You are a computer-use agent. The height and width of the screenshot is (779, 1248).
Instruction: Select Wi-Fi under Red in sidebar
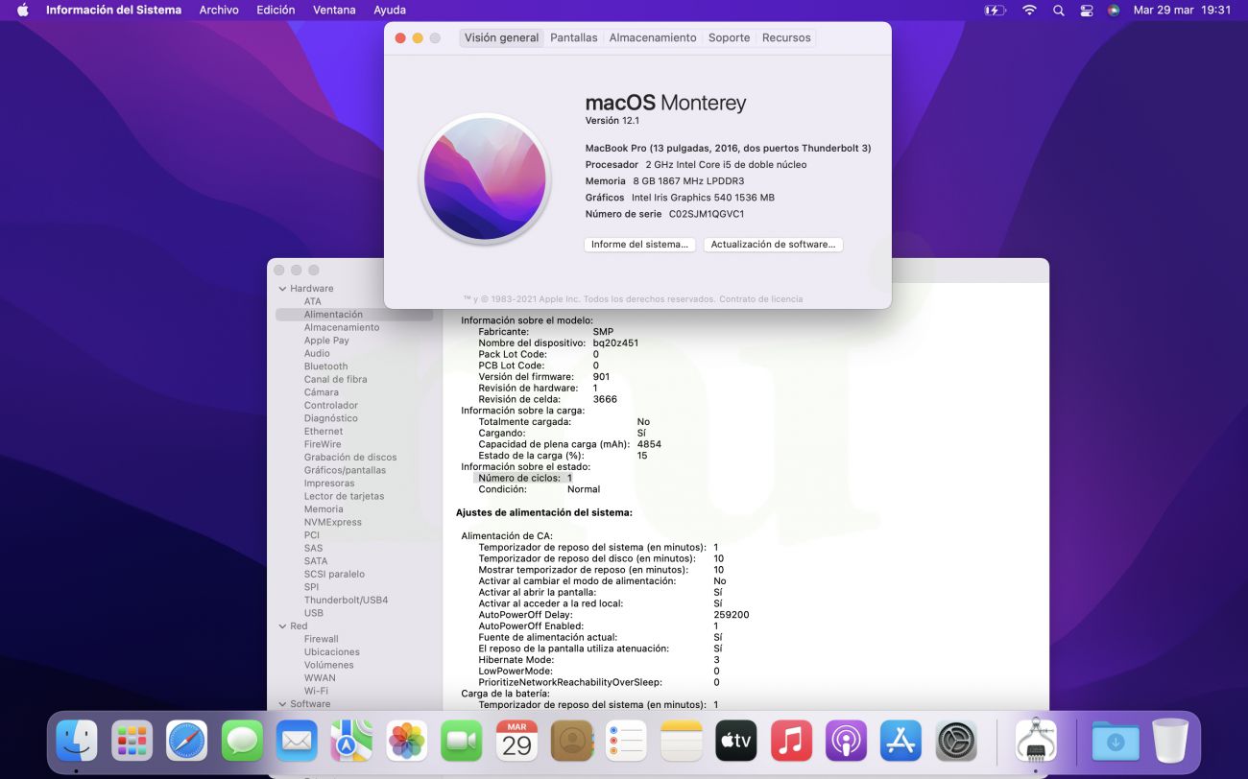click(316, 691)
